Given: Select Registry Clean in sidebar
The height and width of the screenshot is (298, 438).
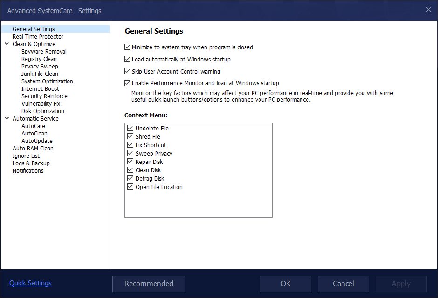Looking at the screenshot, I should pos(39,59).
